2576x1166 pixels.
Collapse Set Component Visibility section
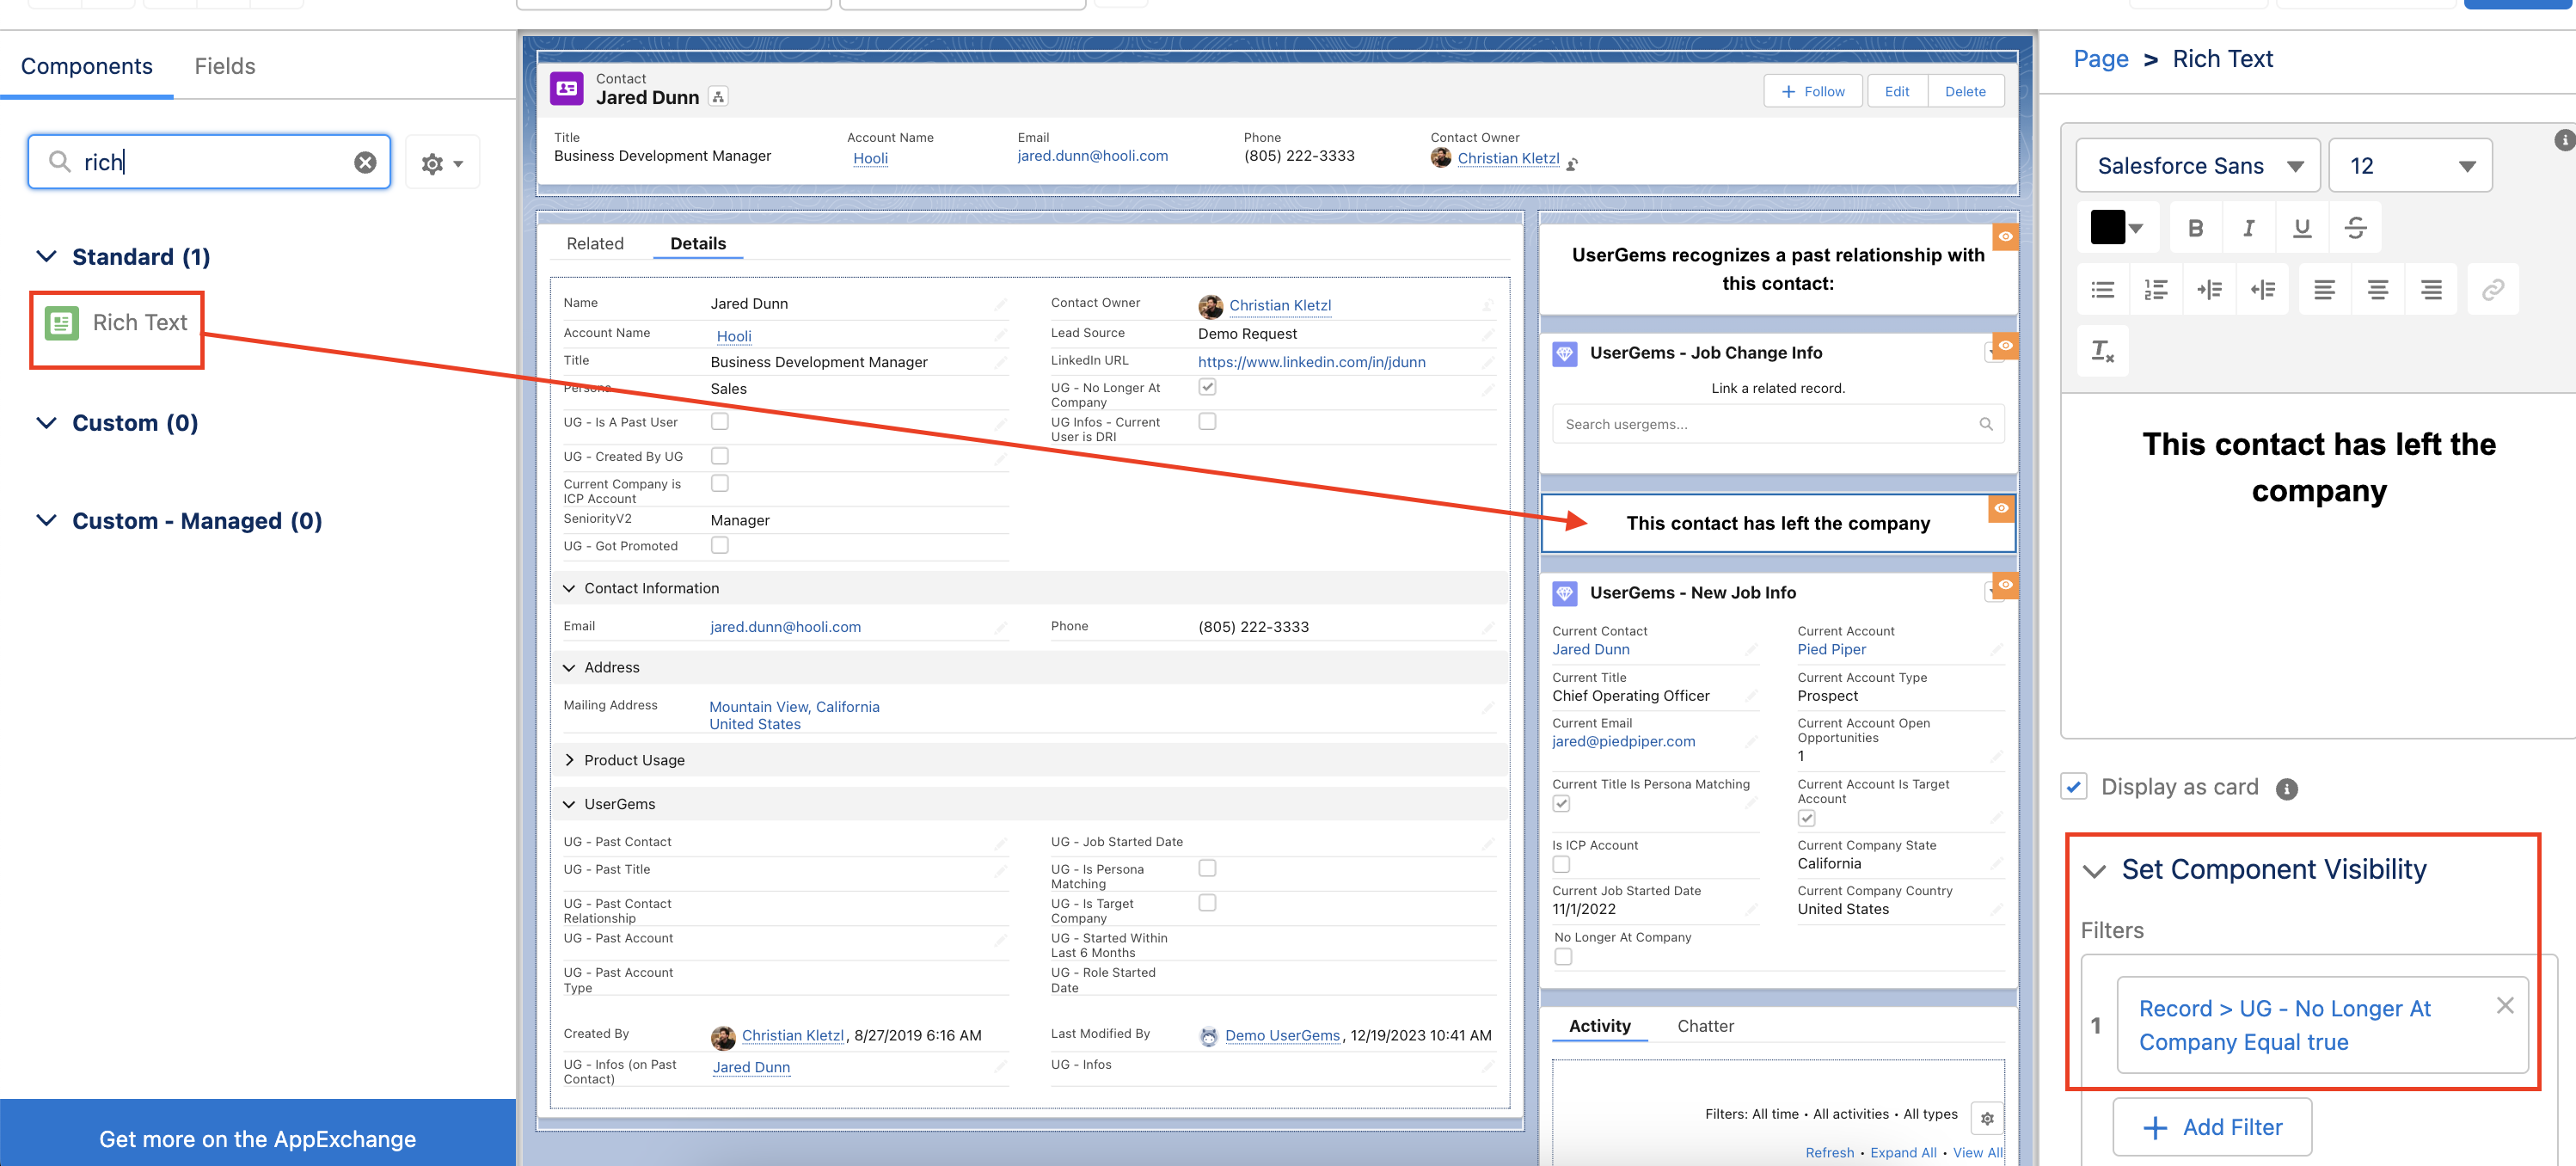[2094, 871]
